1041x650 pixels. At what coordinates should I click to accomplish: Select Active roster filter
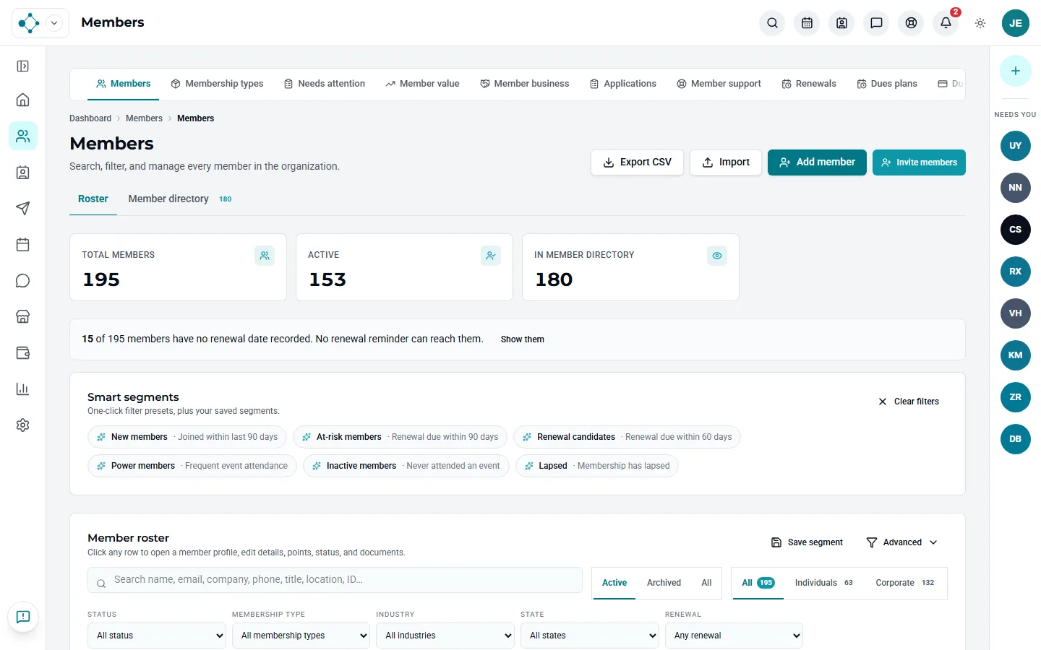614,583
